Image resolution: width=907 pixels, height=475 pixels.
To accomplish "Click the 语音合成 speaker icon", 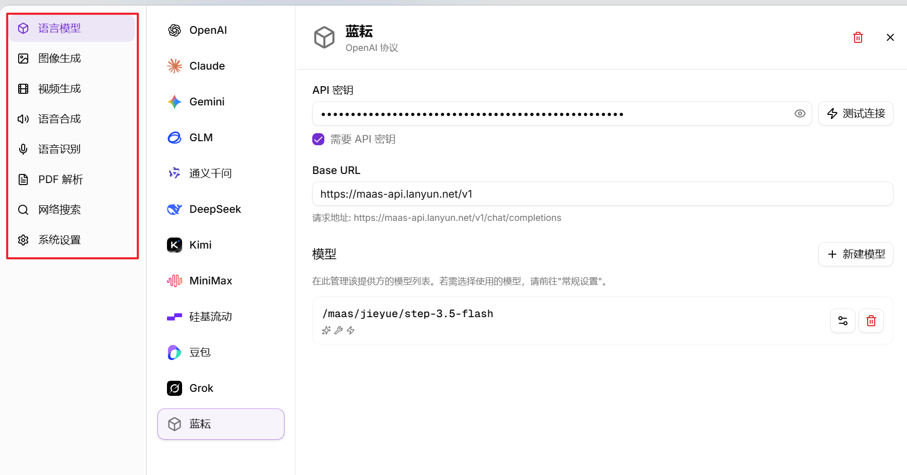I will [23, 118].
